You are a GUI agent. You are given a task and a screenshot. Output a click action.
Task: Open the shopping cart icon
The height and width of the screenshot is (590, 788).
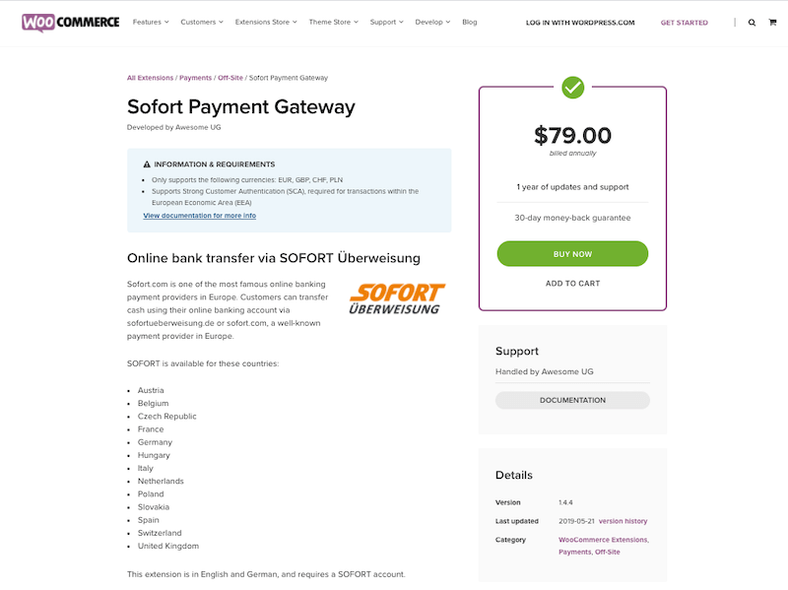click(772, 23)
